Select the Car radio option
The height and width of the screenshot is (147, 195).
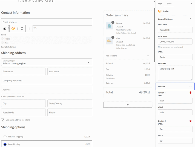coord(2,43)
